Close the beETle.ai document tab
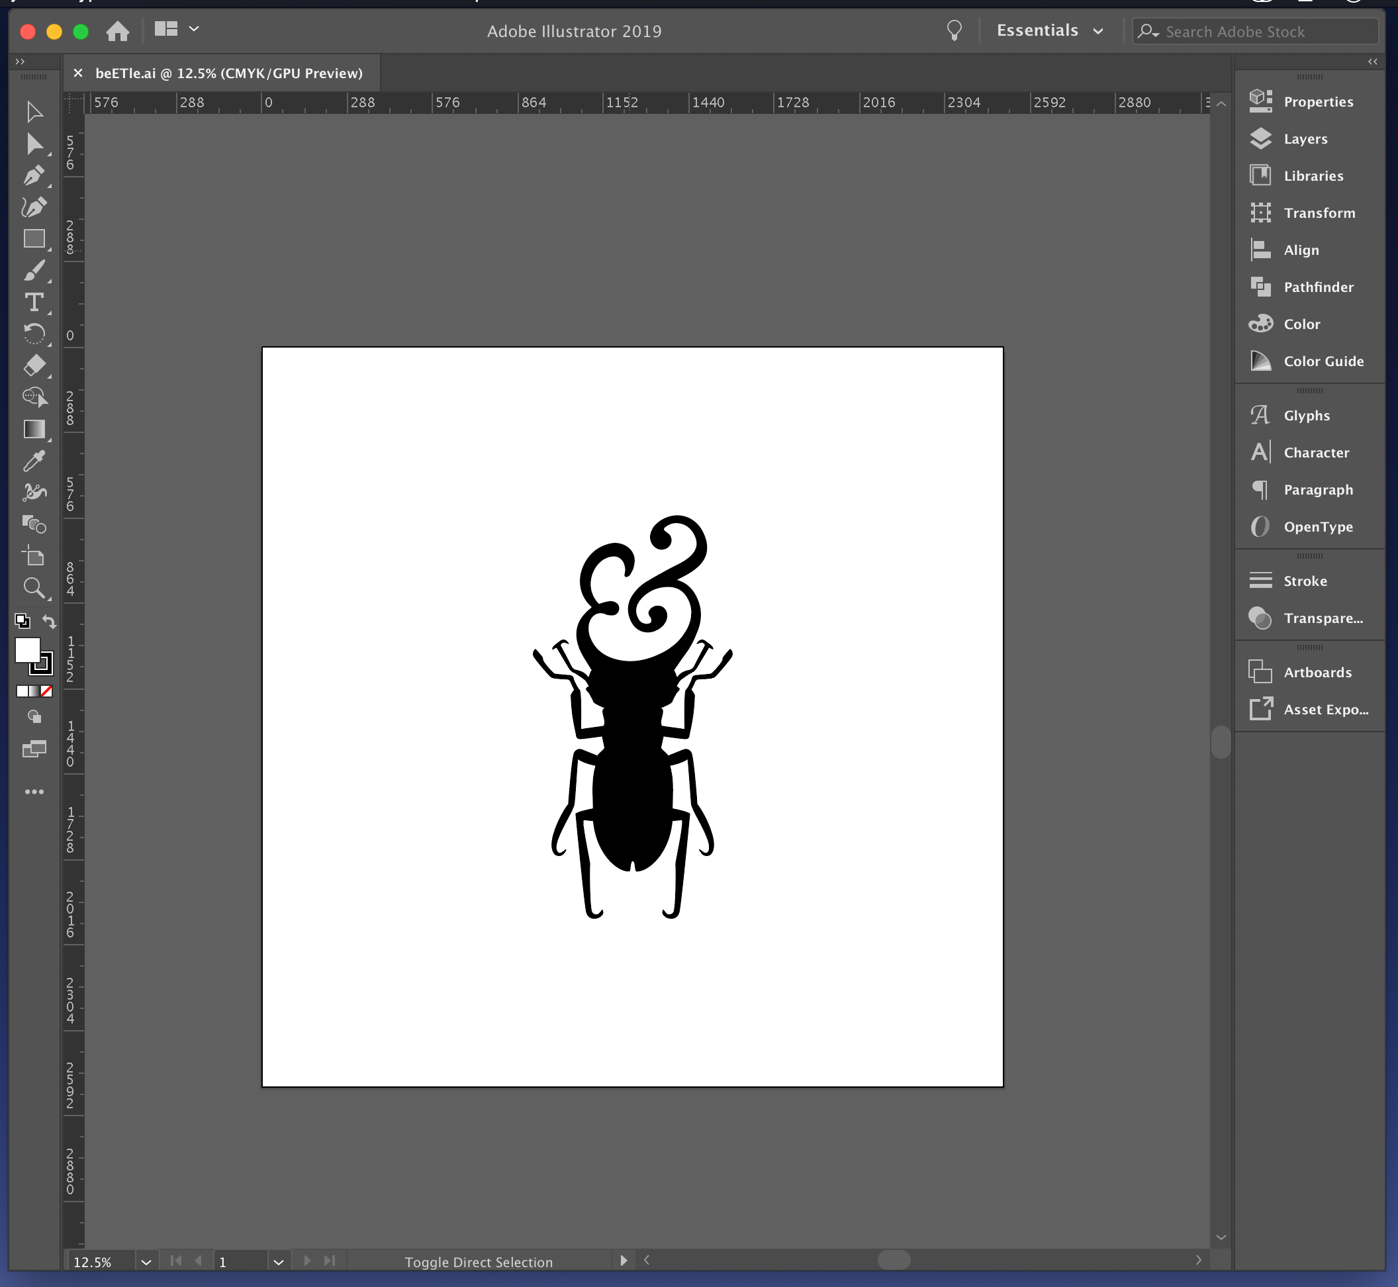Viewport: 1398px width, 1287px height. coord(78,72)
